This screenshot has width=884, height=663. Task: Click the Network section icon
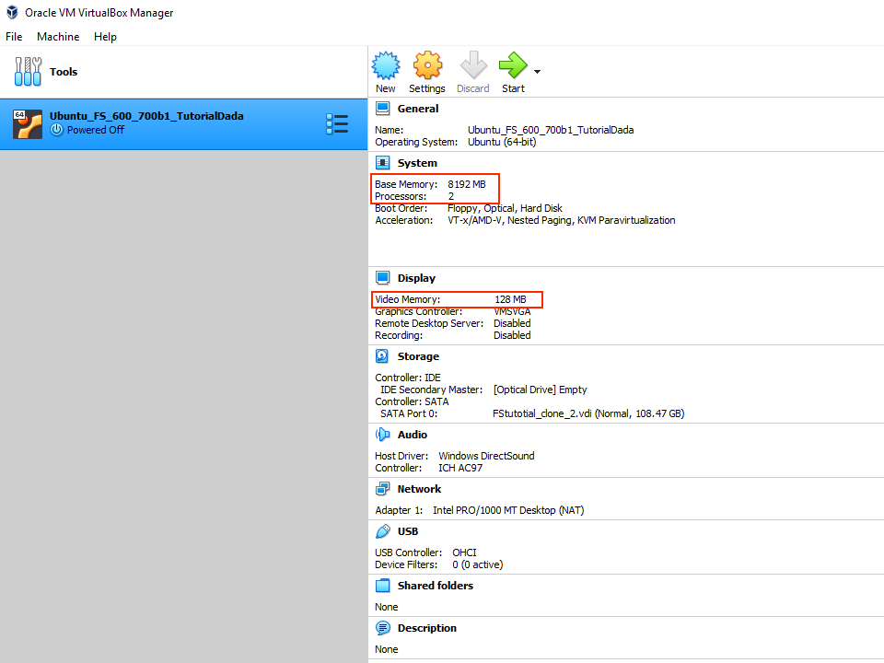coord(383,489)
